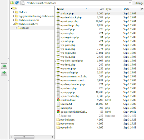Select the wp-login.php file icon

tap(58, 53)
